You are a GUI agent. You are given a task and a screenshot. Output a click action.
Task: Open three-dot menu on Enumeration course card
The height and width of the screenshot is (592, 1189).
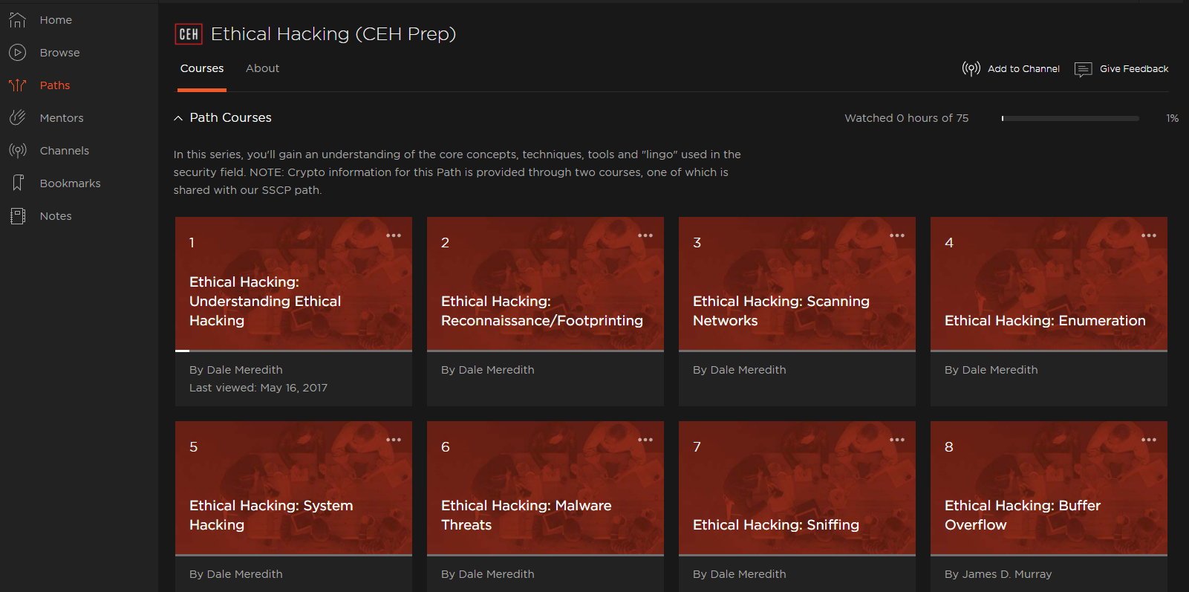pos(1148,235)
